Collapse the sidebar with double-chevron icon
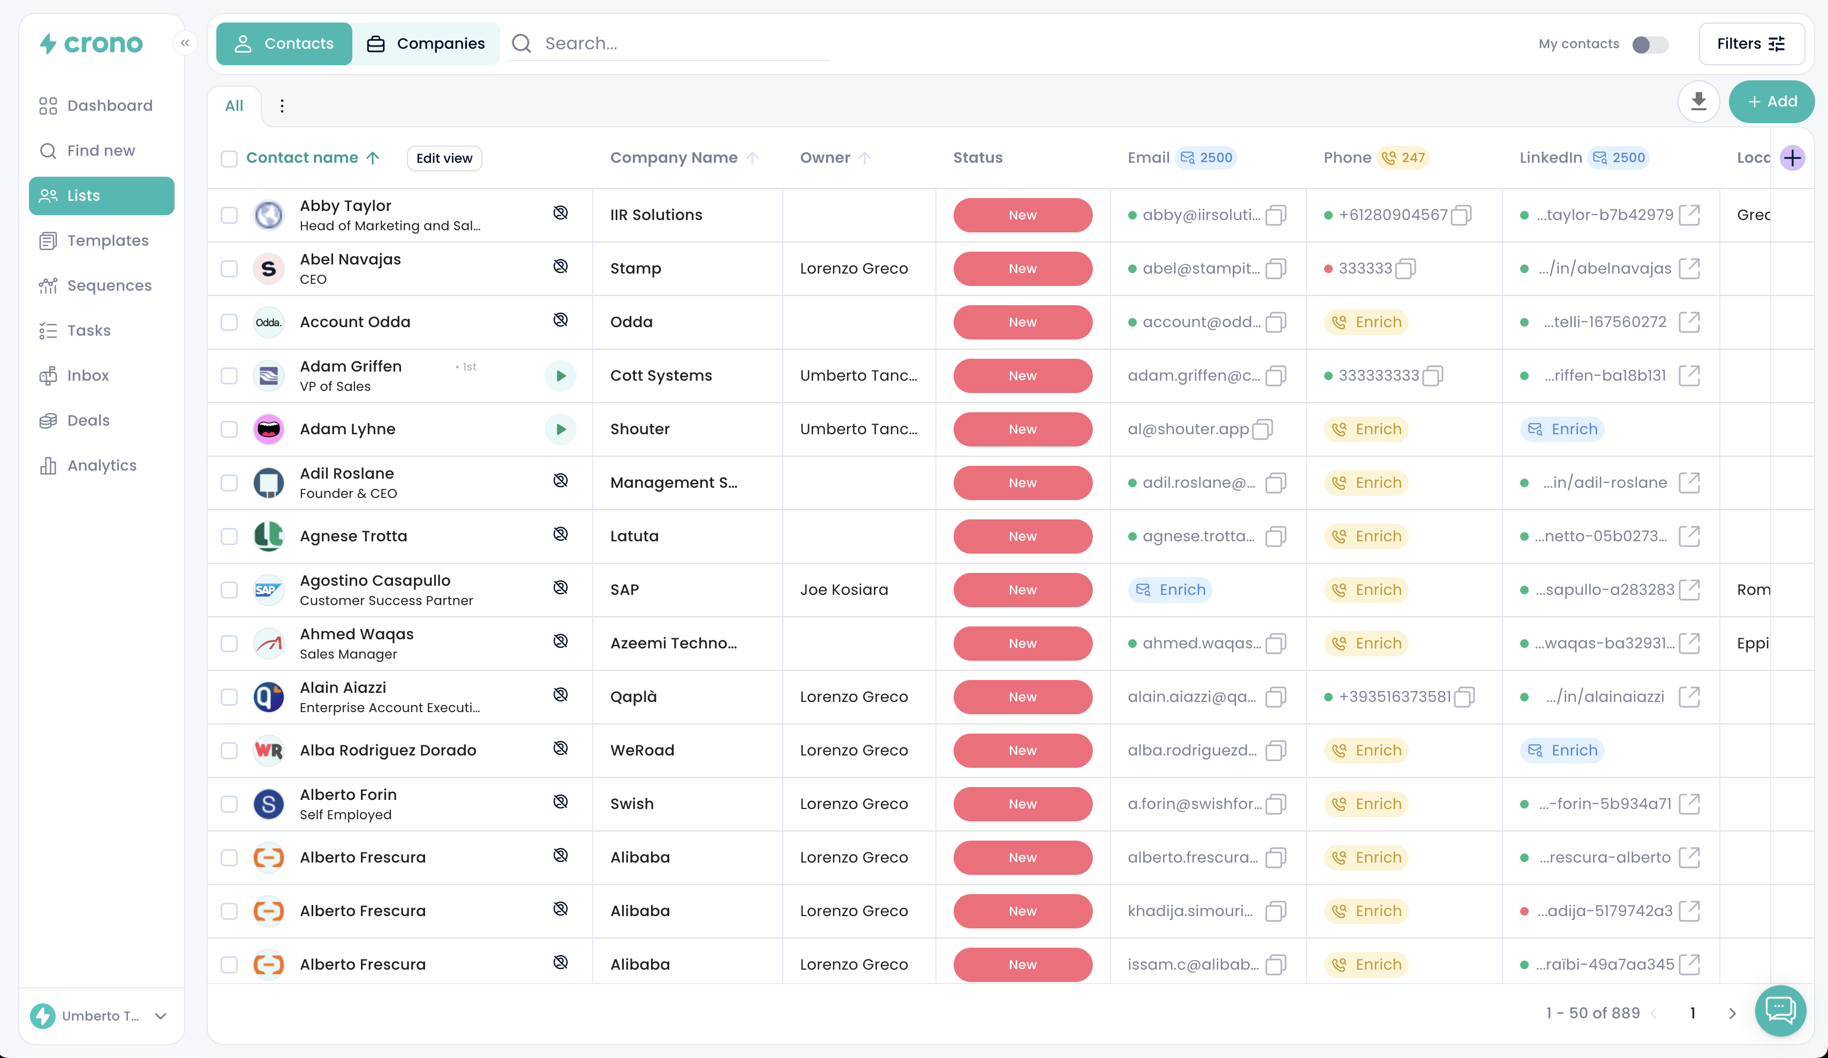The height and width of the screenshot is (1058, 1828). [x=185, y=43]
